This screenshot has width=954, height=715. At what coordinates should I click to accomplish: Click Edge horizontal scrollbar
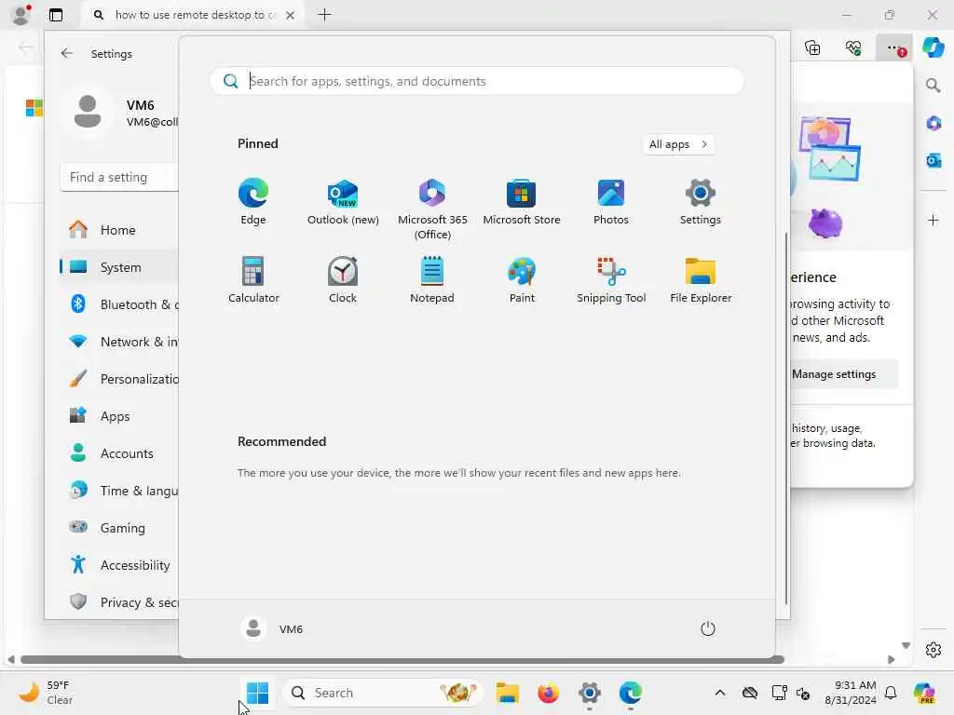[402, 660]
